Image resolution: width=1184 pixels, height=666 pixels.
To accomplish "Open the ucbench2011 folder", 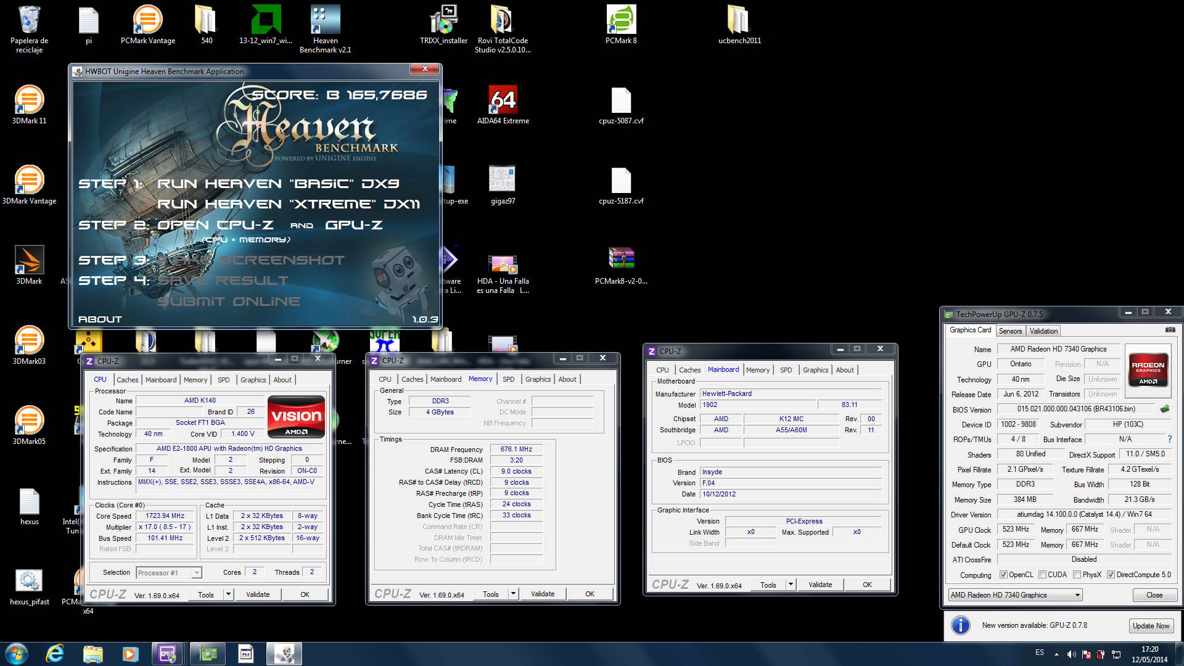I will tap(739, 25).
